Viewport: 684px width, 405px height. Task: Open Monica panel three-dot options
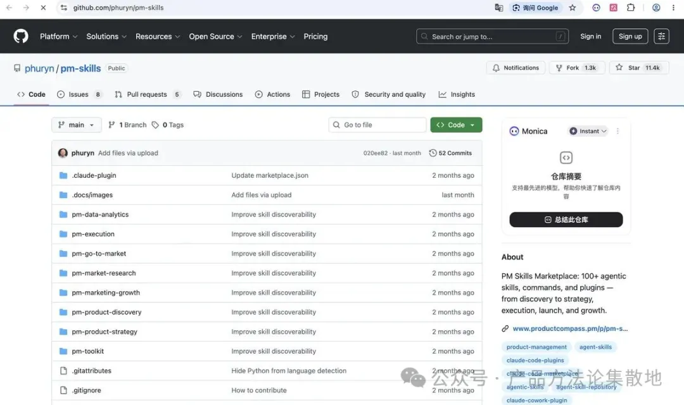617,131
